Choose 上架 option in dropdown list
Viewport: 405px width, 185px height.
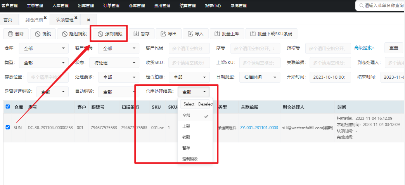195,126
